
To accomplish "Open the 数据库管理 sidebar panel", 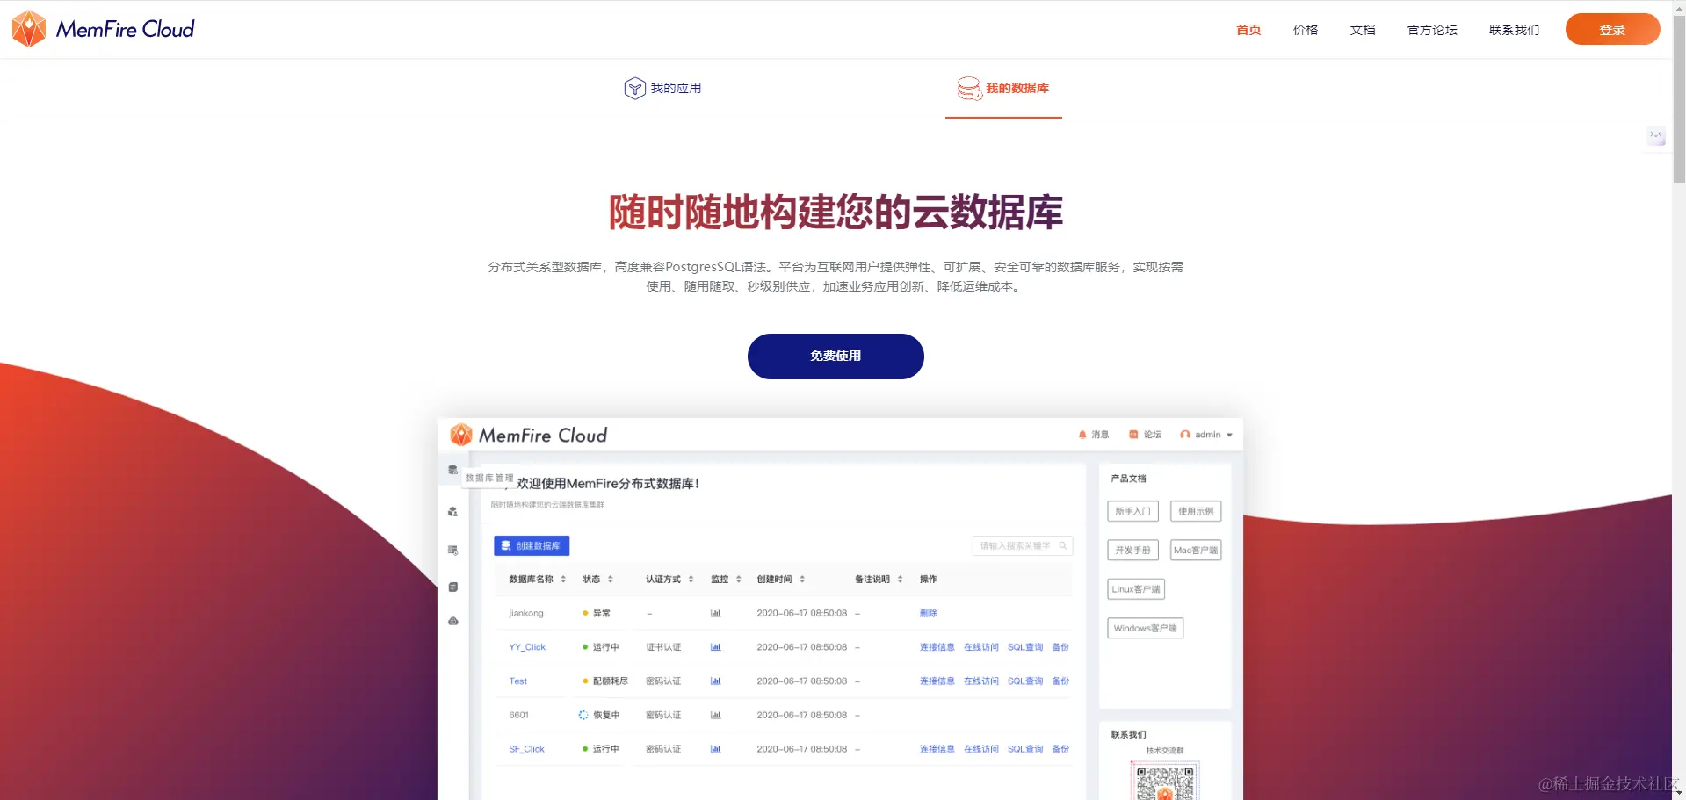I will 452,470.
